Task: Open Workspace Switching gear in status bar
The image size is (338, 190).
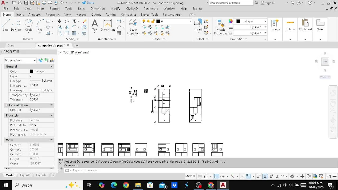Action: (292, 176)
